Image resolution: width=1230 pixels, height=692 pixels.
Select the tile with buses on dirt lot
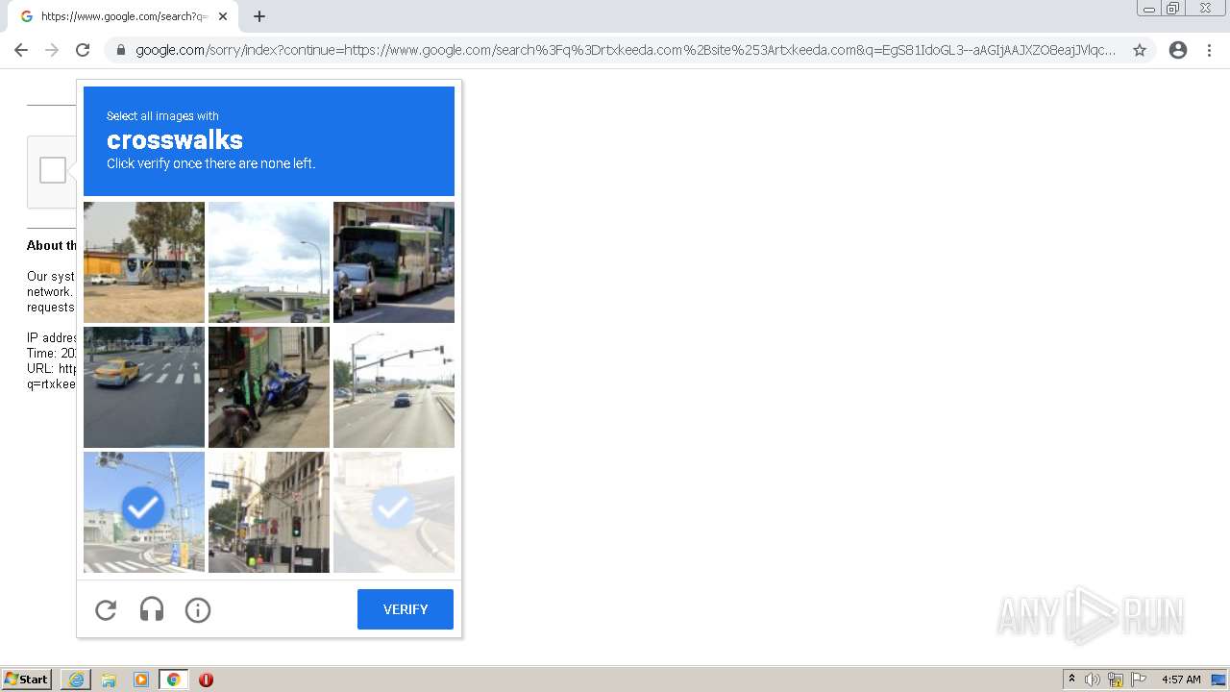pos(144,262)
